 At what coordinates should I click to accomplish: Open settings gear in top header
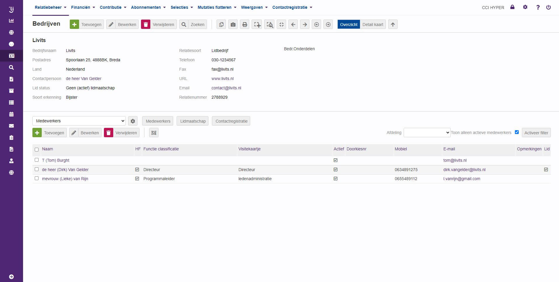point(525,7)
